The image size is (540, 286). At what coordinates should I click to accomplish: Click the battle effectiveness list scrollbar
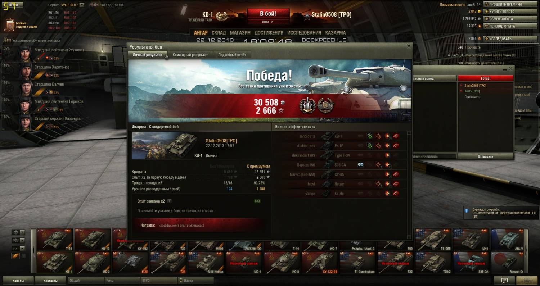pos(409,185)
